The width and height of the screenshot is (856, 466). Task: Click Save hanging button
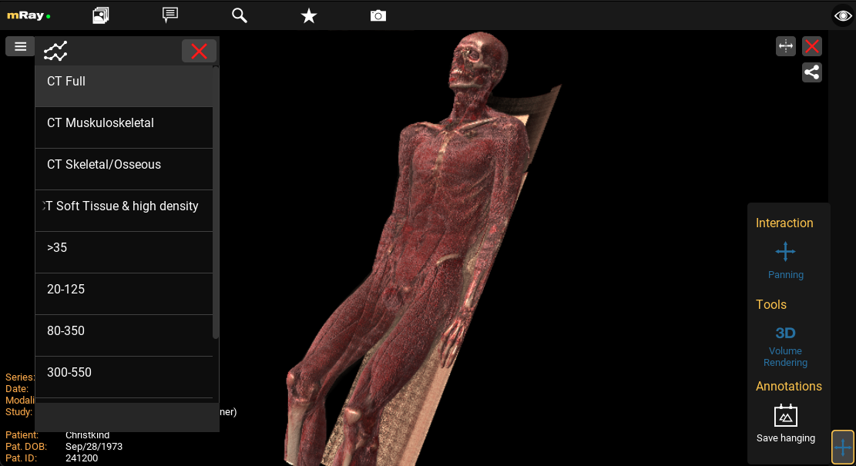coord(785,424)
